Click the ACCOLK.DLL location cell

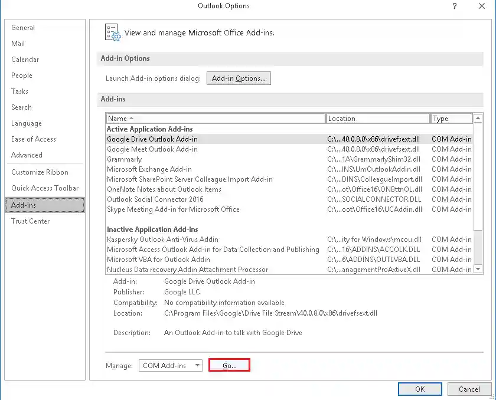point(374,250)
